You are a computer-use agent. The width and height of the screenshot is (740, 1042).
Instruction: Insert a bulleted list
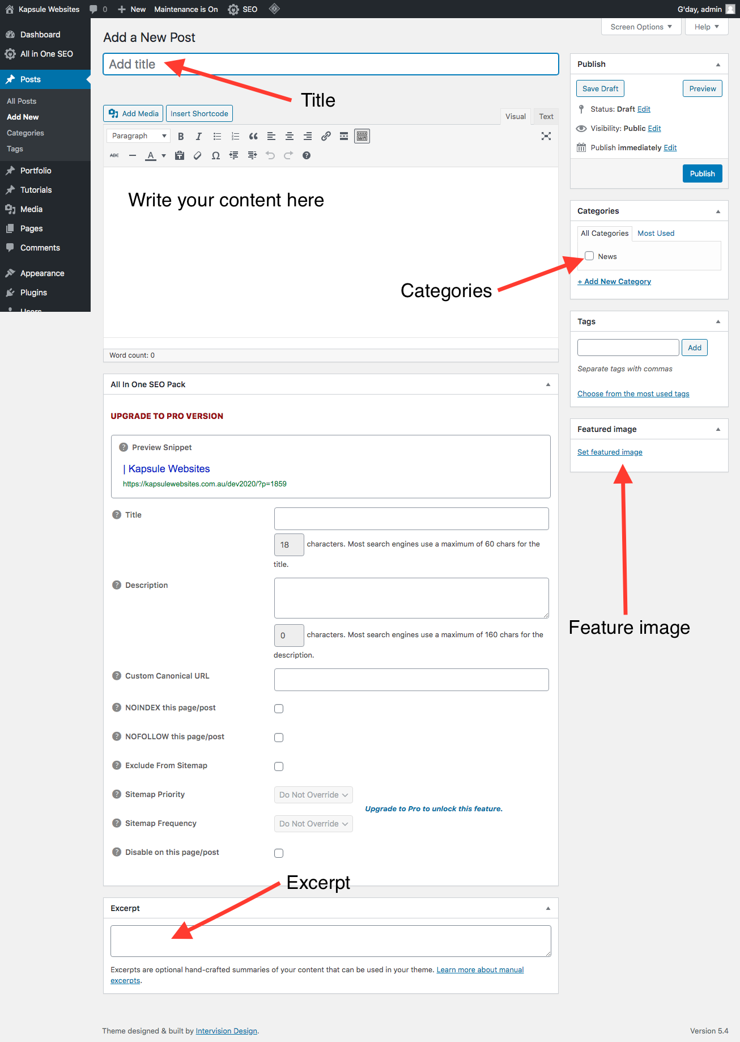point(216,136)
